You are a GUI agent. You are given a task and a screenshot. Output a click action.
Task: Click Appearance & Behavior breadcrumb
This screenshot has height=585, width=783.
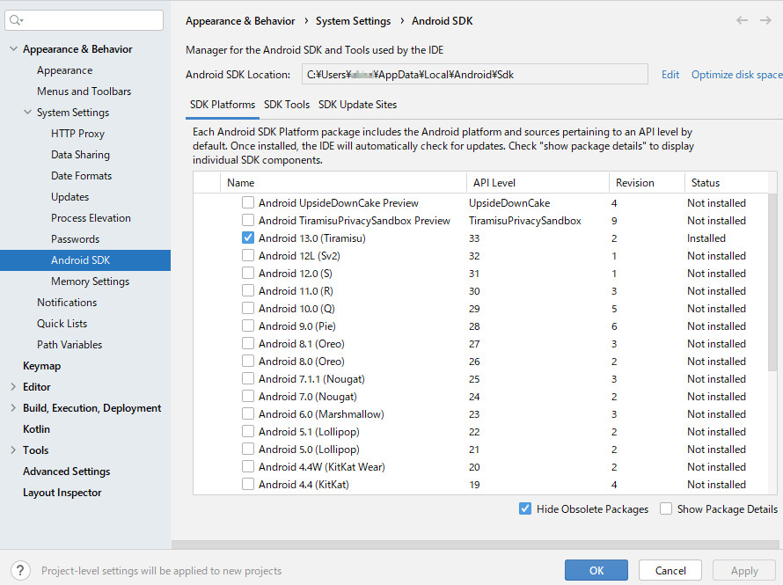point(239,21)
